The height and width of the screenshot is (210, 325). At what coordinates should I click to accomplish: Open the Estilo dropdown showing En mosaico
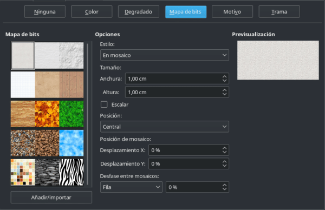point(165,55)
